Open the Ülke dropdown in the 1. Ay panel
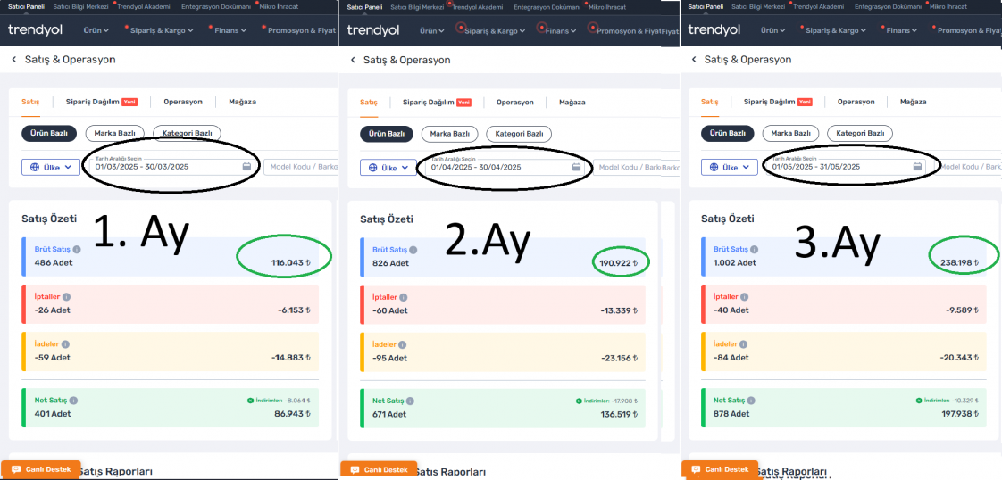This screenshot has height=480, width=1002. pos(51,167)
